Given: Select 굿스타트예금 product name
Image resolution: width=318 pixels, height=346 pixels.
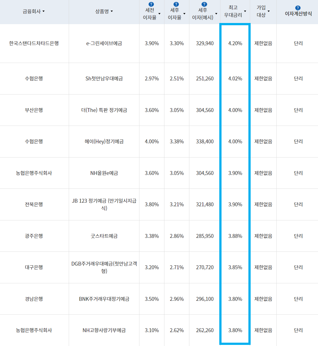Looking at the screenshot, I should pos(104,236).
